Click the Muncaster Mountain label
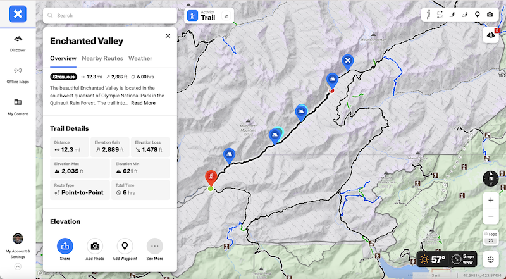The image size is (506, 279). (x=248, y=128)
